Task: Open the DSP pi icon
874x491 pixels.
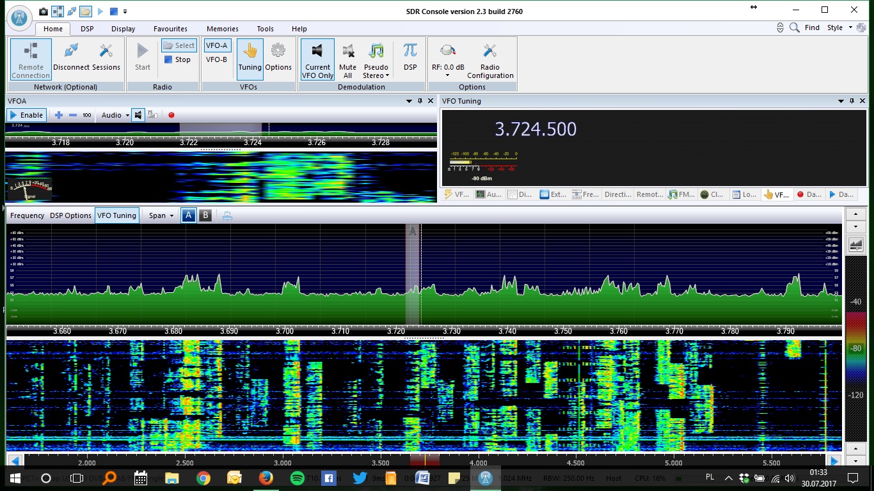Action: 410,51
